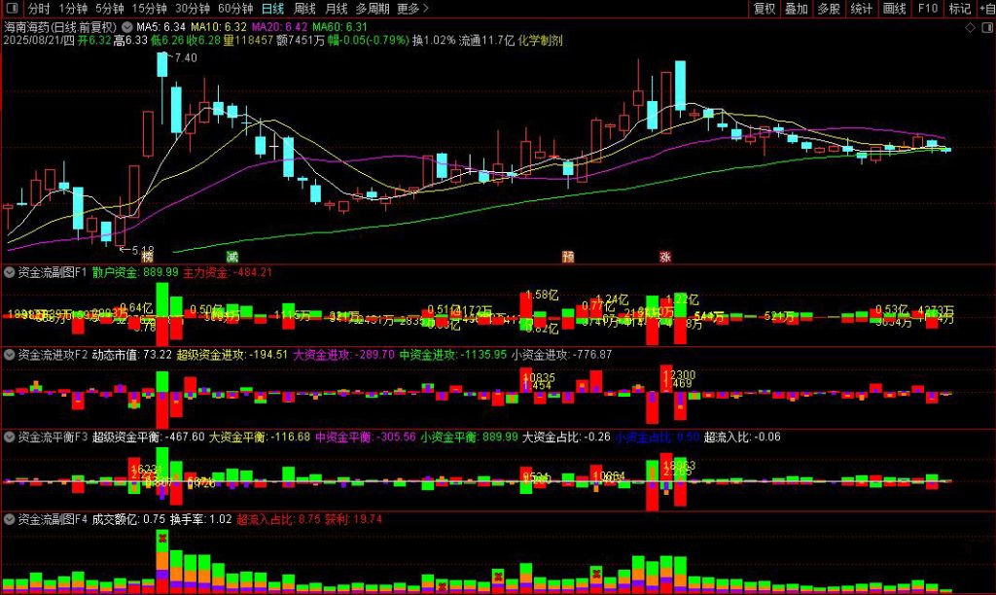Open the 资金流平衡F3 panel arrow
996x595 pixels.
point(10,437)
